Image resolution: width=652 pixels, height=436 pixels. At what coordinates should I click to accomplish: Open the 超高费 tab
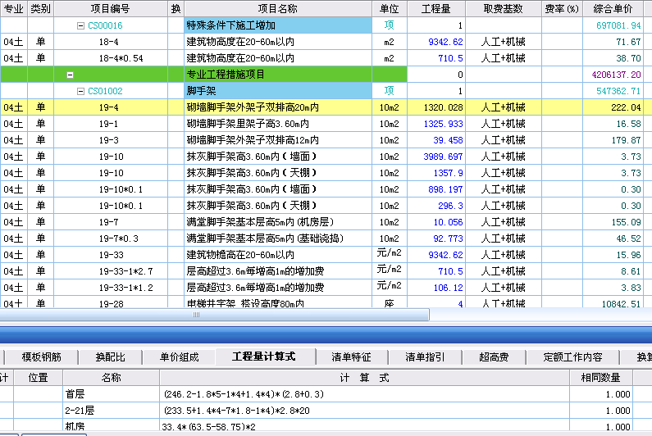point(494,357)
